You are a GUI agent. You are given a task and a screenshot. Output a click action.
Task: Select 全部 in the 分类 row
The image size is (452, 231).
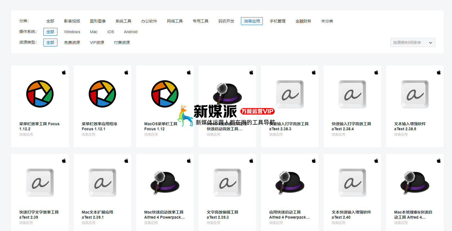point(50,21)
